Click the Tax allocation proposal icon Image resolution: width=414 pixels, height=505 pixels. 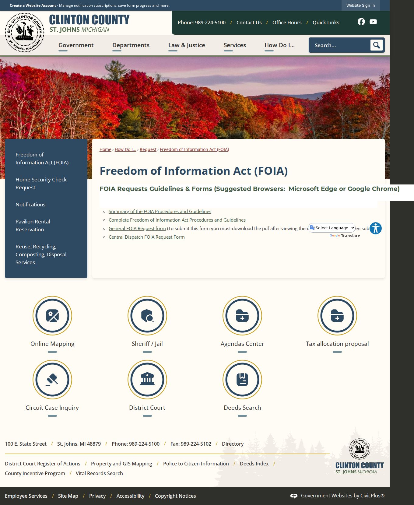click(x=337, y=316)
